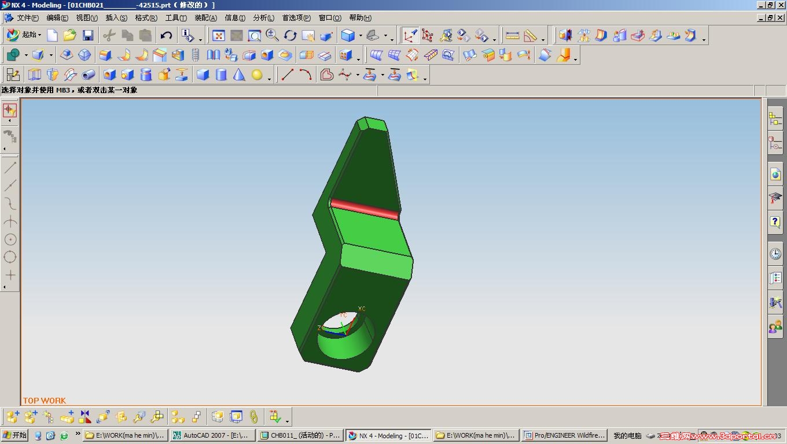
Task: Open the Part Navigator side tab
Action: [775, 142]
